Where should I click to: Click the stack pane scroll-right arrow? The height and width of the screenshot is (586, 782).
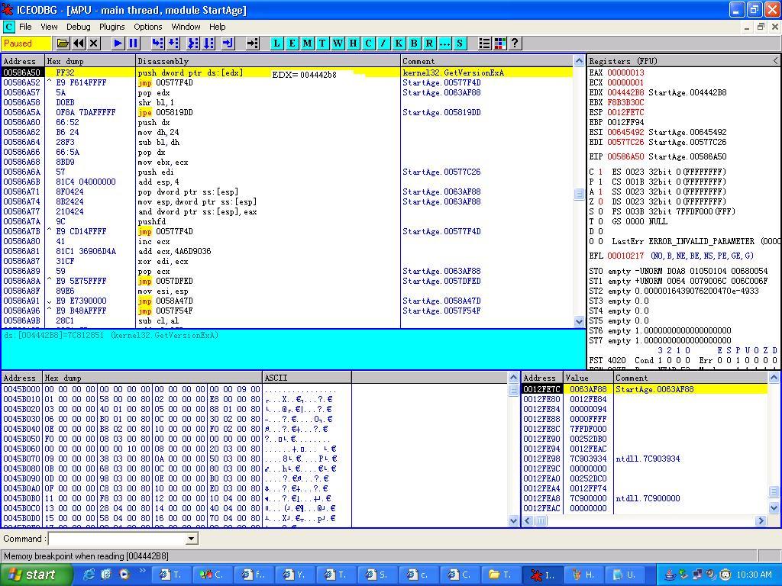pos(761,520)
